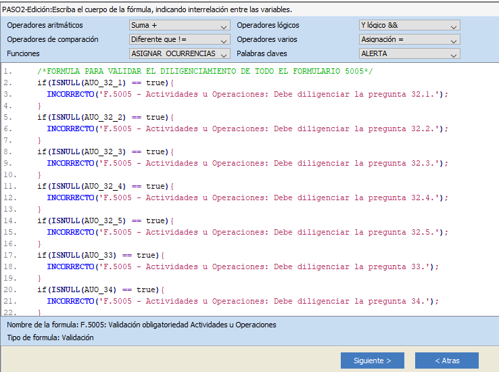Viewport: 499px width, 372px height.
Task: Place cursor on the ISNULL(AUO_34) condition line
Action: point(100,289)
